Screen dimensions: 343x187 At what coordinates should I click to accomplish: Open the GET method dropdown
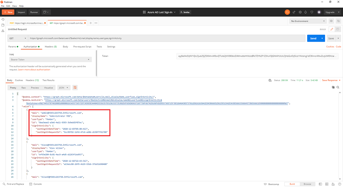pos(17,38)
